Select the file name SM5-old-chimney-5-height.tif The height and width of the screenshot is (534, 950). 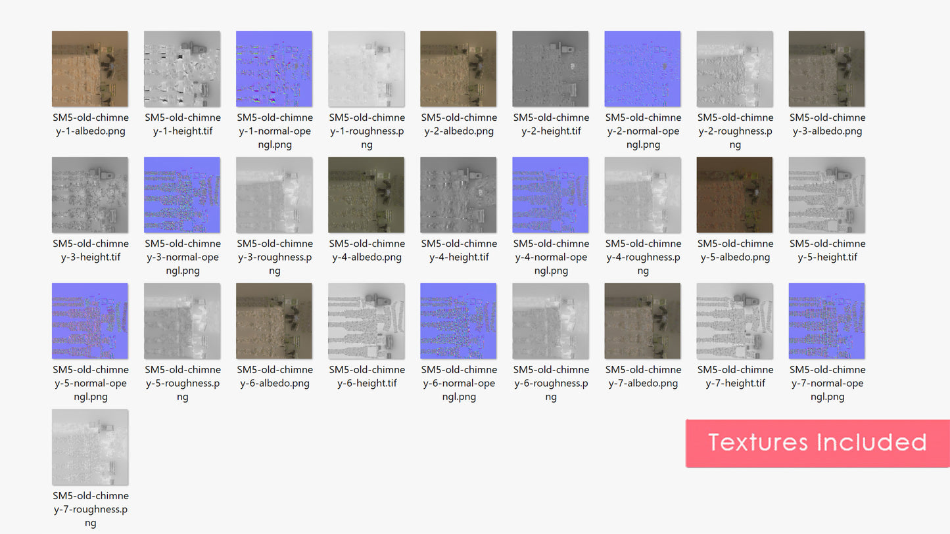click(827, 250)
